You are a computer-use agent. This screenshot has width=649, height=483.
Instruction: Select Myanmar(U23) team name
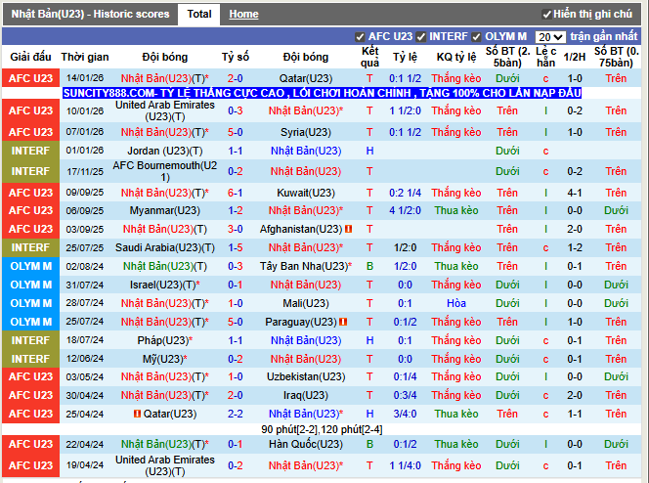coord(165,210)
